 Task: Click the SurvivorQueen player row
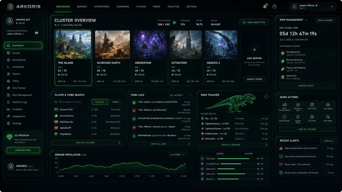click(x=88, y=116)
